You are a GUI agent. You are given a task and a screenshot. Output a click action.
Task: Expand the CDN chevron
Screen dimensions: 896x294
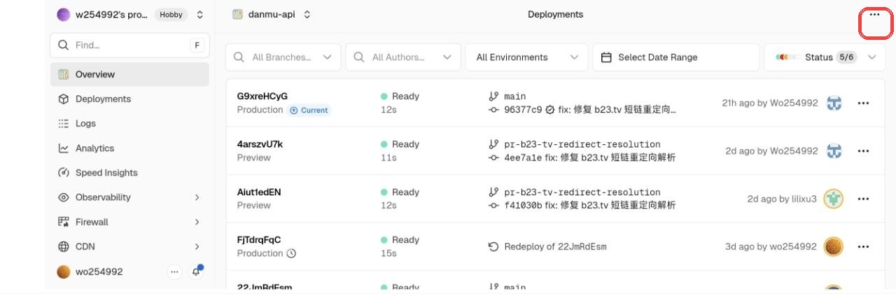point(197,246)
